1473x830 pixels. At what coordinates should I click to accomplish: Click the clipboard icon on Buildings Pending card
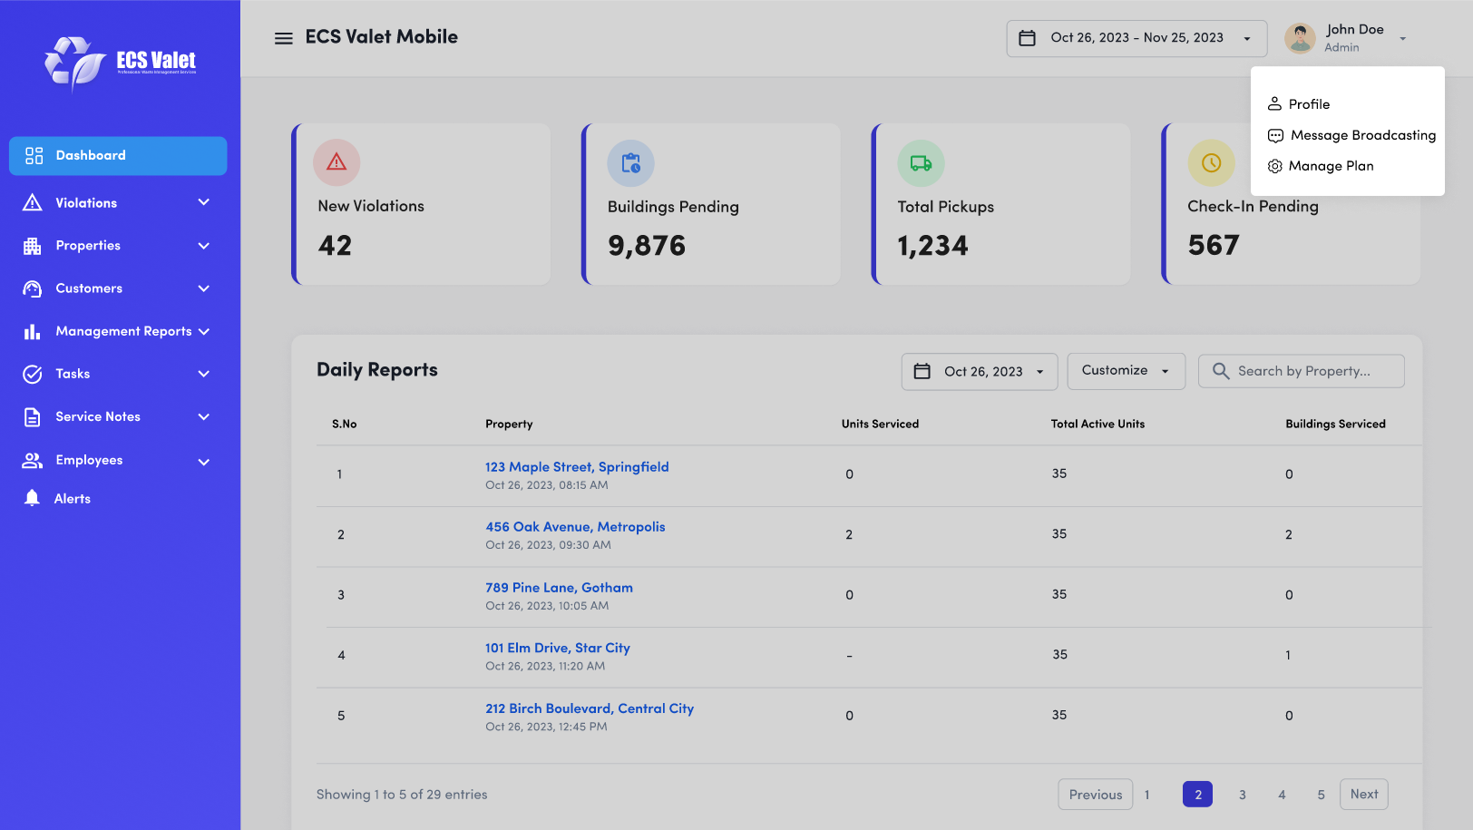pos(630,164)
